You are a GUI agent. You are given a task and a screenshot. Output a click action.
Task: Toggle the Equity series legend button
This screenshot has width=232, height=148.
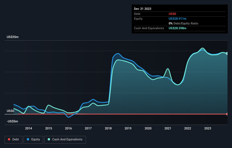click(33, 140)
